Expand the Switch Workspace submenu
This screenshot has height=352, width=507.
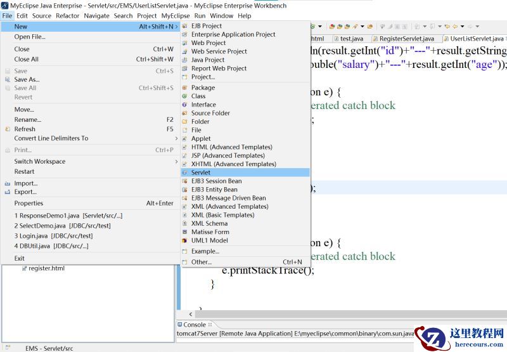177,162
